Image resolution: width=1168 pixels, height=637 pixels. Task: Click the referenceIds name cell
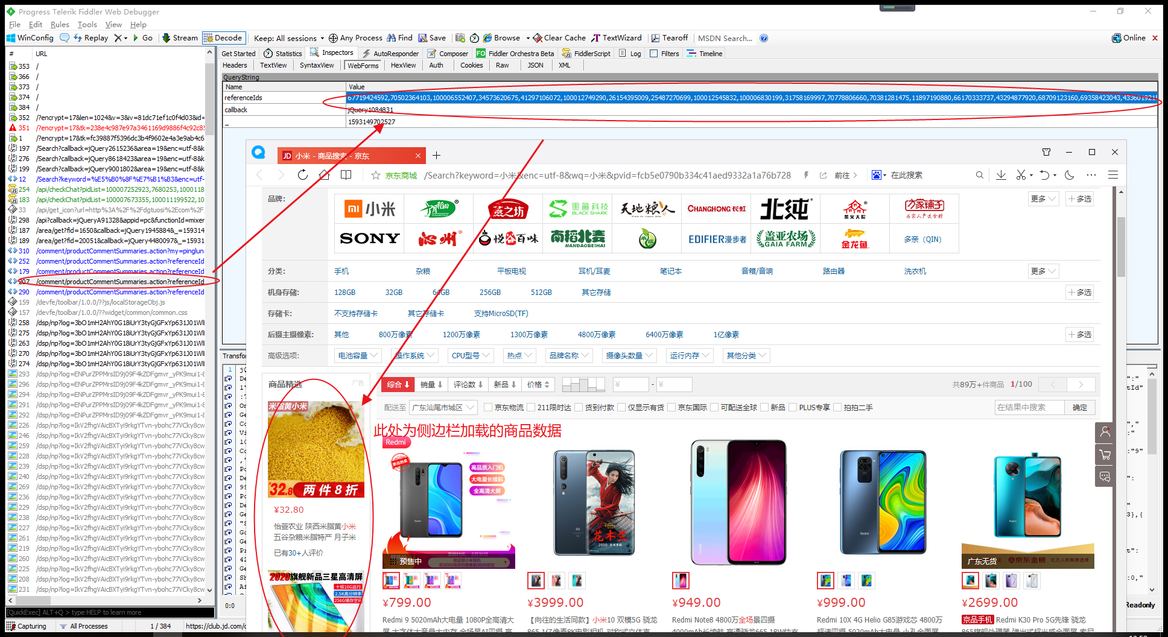[x=284, y=98]
